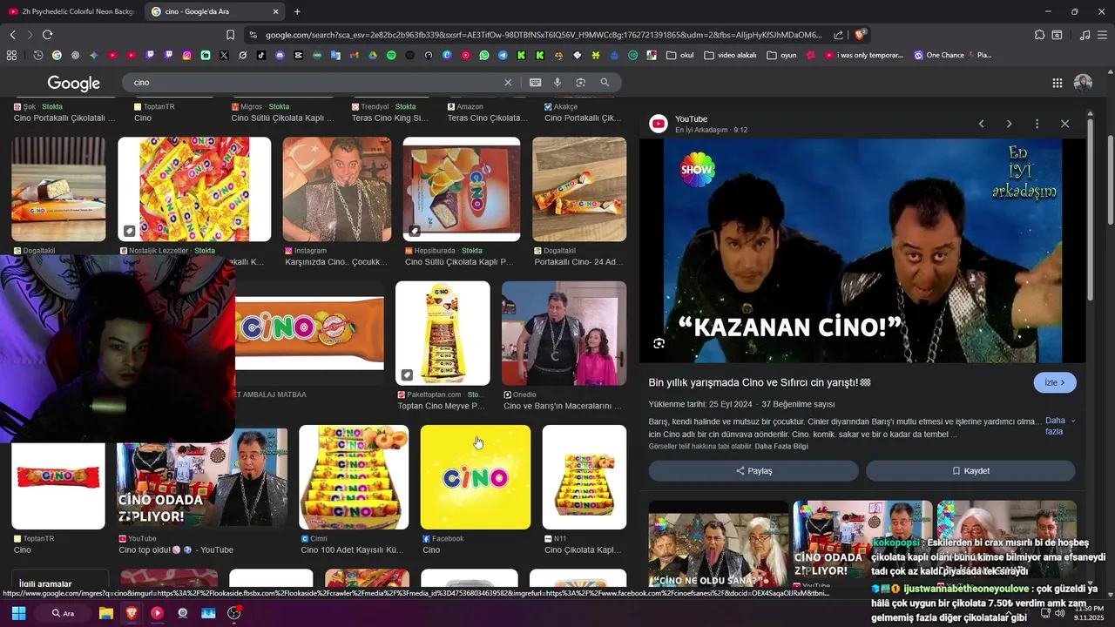Click the share icon in the address bar
The width and height of the screenshot is (1115, 627).
838,35
